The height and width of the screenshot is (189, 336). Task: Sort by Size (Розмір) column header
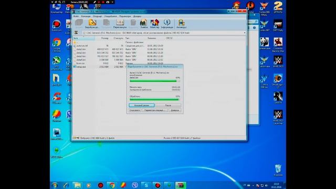102,38
